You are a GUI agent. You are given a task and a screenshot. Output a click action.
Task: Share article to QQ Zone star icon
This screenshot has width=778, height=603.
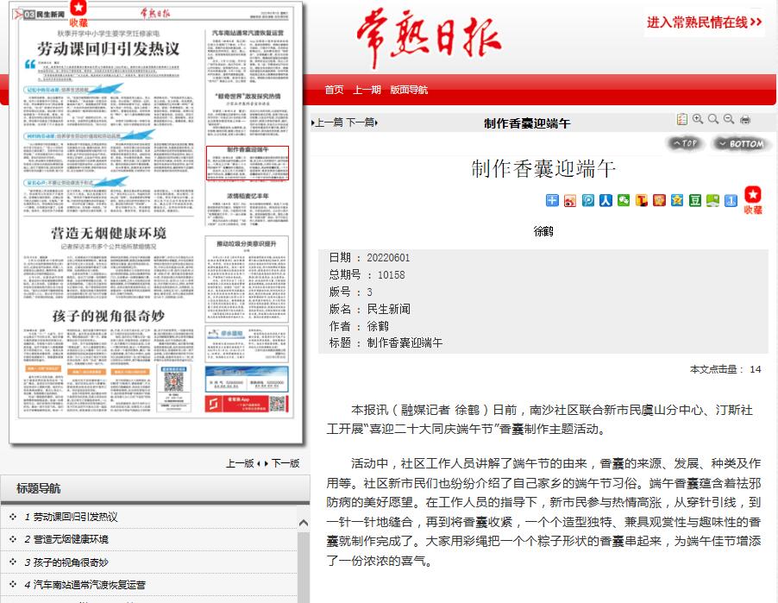pos(677,200)
